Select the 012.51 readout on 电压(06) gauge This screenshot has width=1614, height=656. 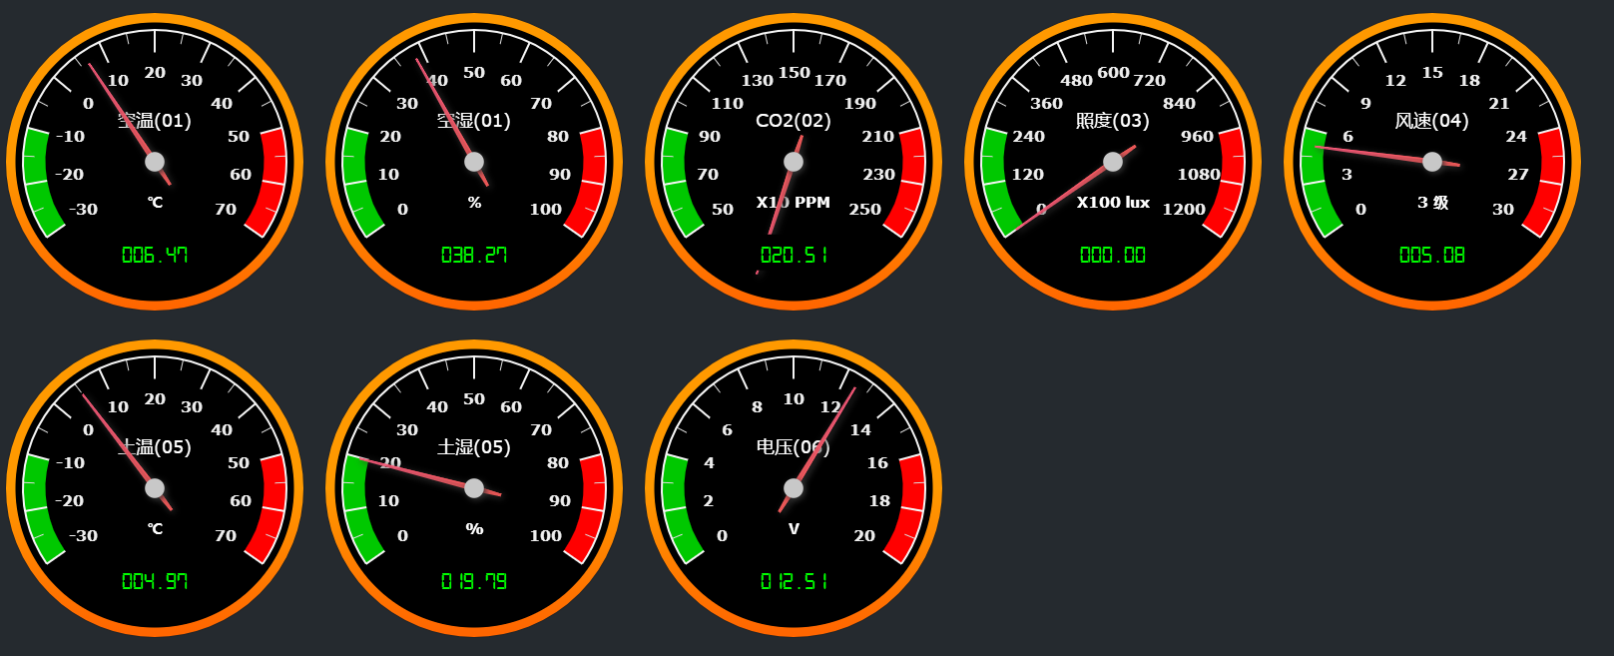coord(794,582)
